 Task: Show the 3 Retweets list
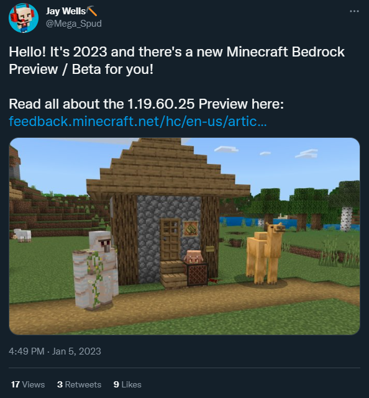(x=79, y=384)
